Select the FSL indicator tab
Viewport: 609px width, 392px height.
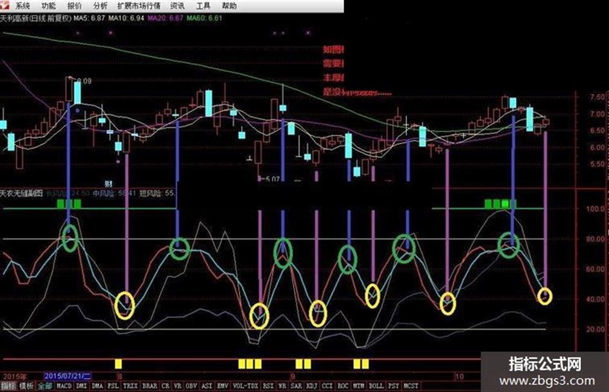113,386
